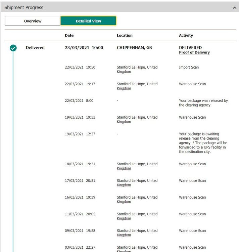Image resolution: width=239 pixels, height=252 pixels.
Task: Click the Activity column header
Action: click(186, 35)
